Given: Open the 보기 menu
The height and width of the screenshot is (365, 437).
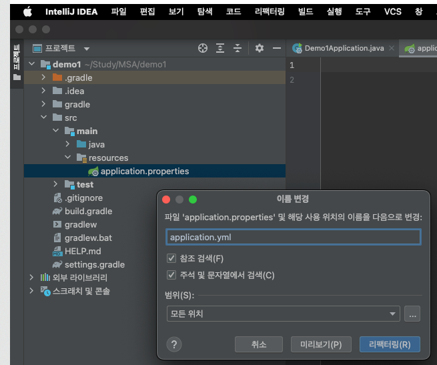Looking at the screenshot, I should [176, 12].
